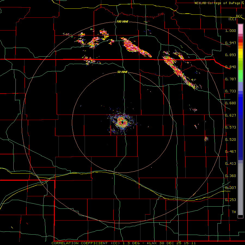The height and width of the screenshot is (245, 245).
Task: Click the 0.680 color scale value
Action: [x=231, y=103]
